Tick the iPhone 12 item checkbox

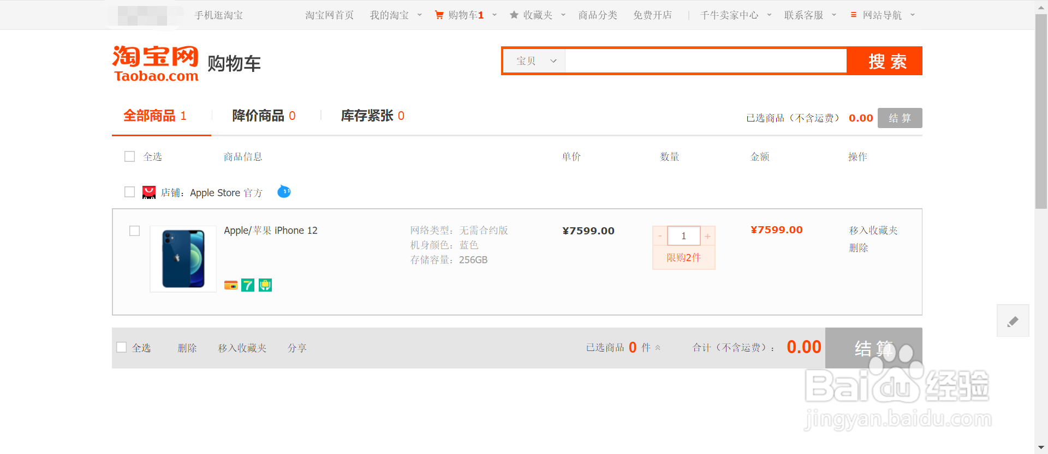pyautogui.click(x=134, y=231)
